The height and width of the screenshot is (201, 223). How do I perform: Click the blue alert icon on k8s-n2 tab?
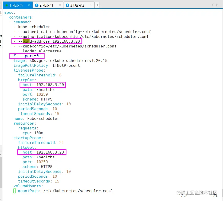pos(67,5)
